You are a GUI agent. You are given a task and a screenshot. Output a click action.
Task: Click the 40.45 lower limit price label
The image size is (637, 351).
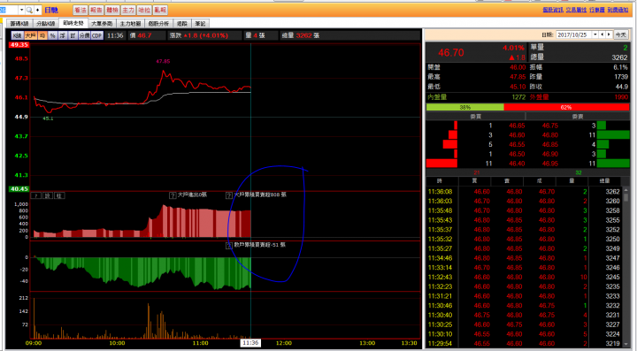click(x=19, y=189)
